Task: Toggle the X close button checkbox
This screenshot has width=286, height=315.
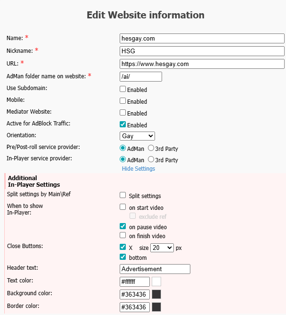Action: (123, 247)
